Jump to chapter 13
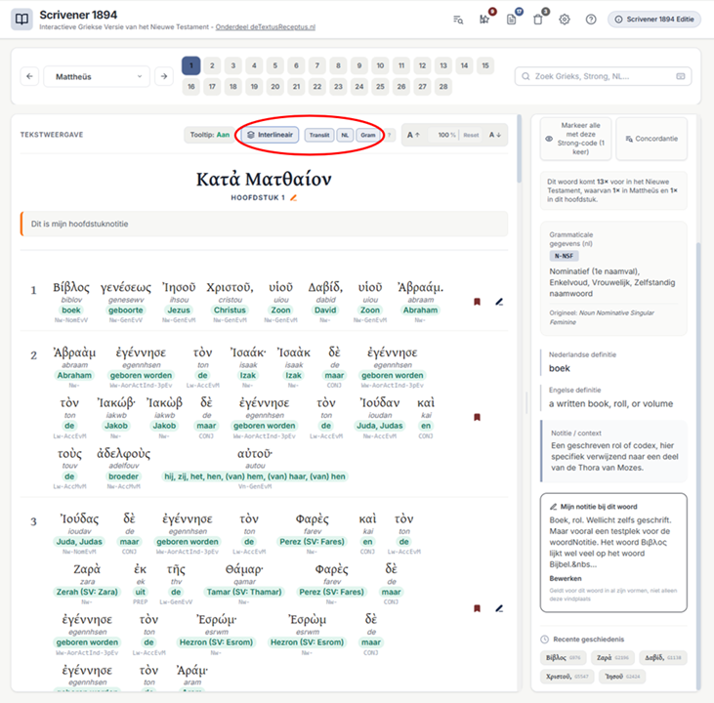 coord(443,65)
